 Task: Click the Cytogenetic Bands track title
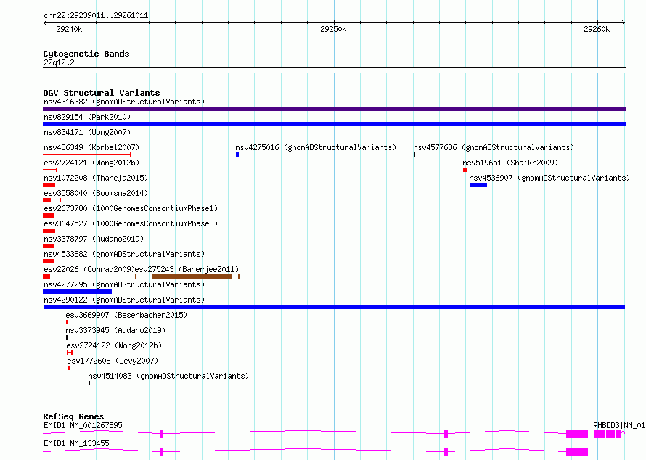click(86, 54)
